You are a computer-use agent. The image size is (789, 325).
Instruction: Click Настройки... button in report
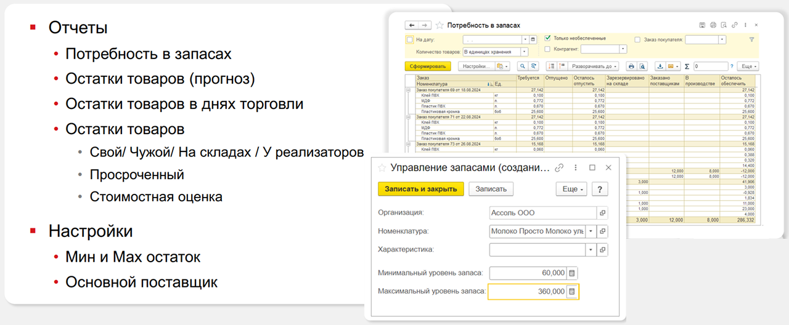[476, 66]
